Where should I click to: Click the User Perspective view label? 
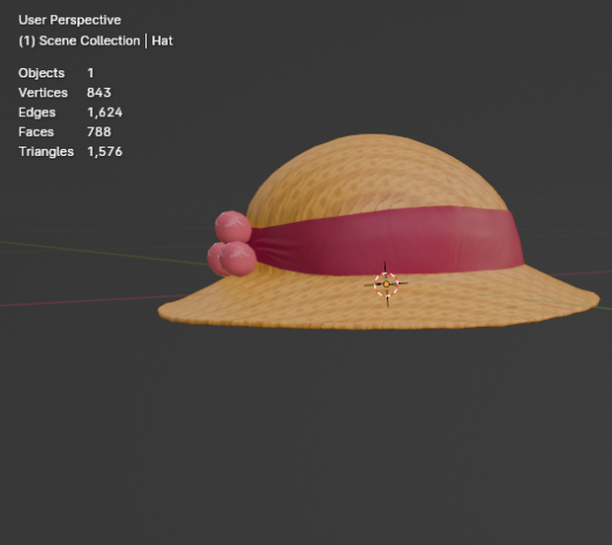click(x=70, y=20)
